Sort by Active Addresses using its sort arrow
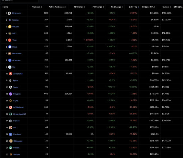The height and width of the screenshot is (158, 183). 66,7
